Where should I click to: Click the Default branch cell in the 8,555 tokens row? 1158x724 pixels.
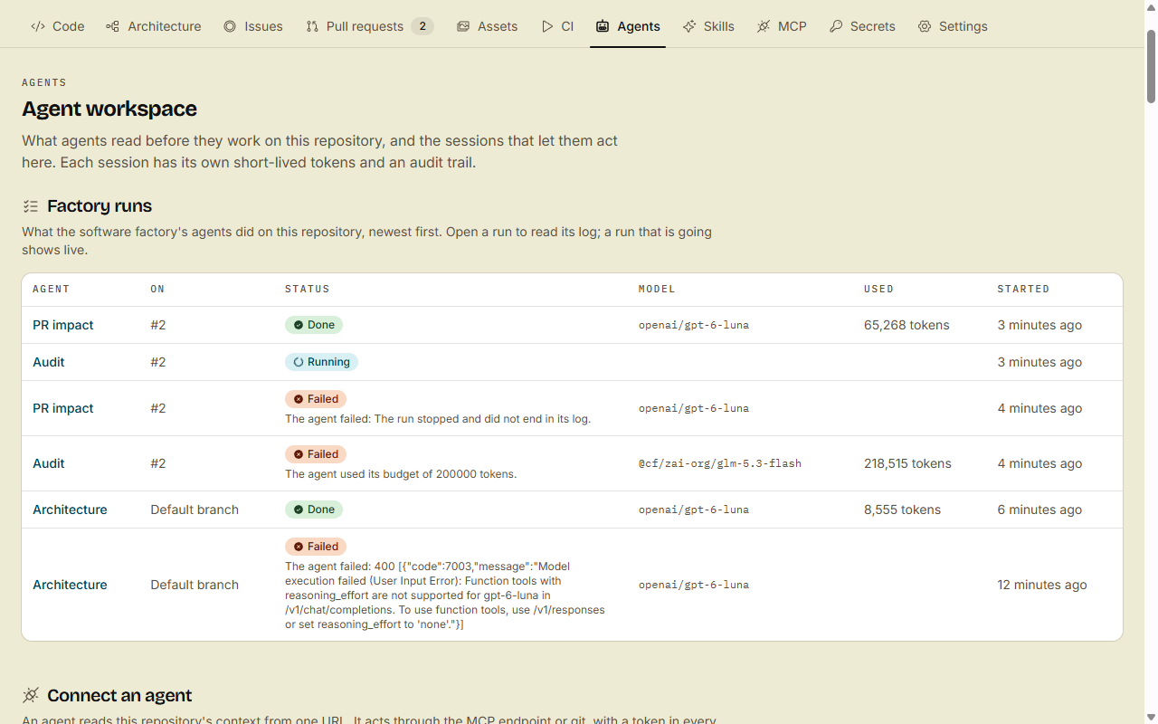[x=195, y=510]
